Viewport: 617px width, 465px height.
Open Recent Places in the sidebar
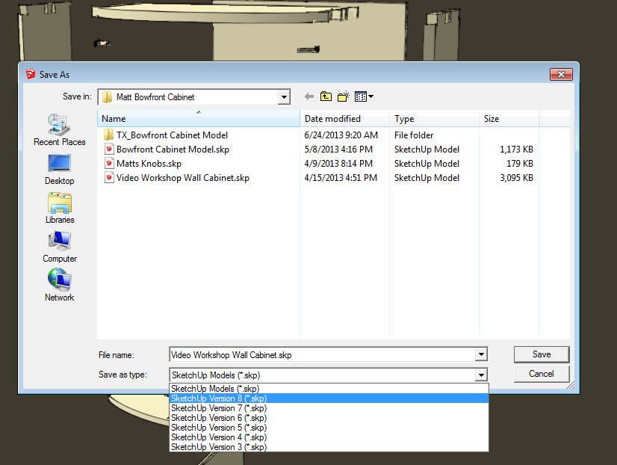pyautogui.click(x=60, y=130)
